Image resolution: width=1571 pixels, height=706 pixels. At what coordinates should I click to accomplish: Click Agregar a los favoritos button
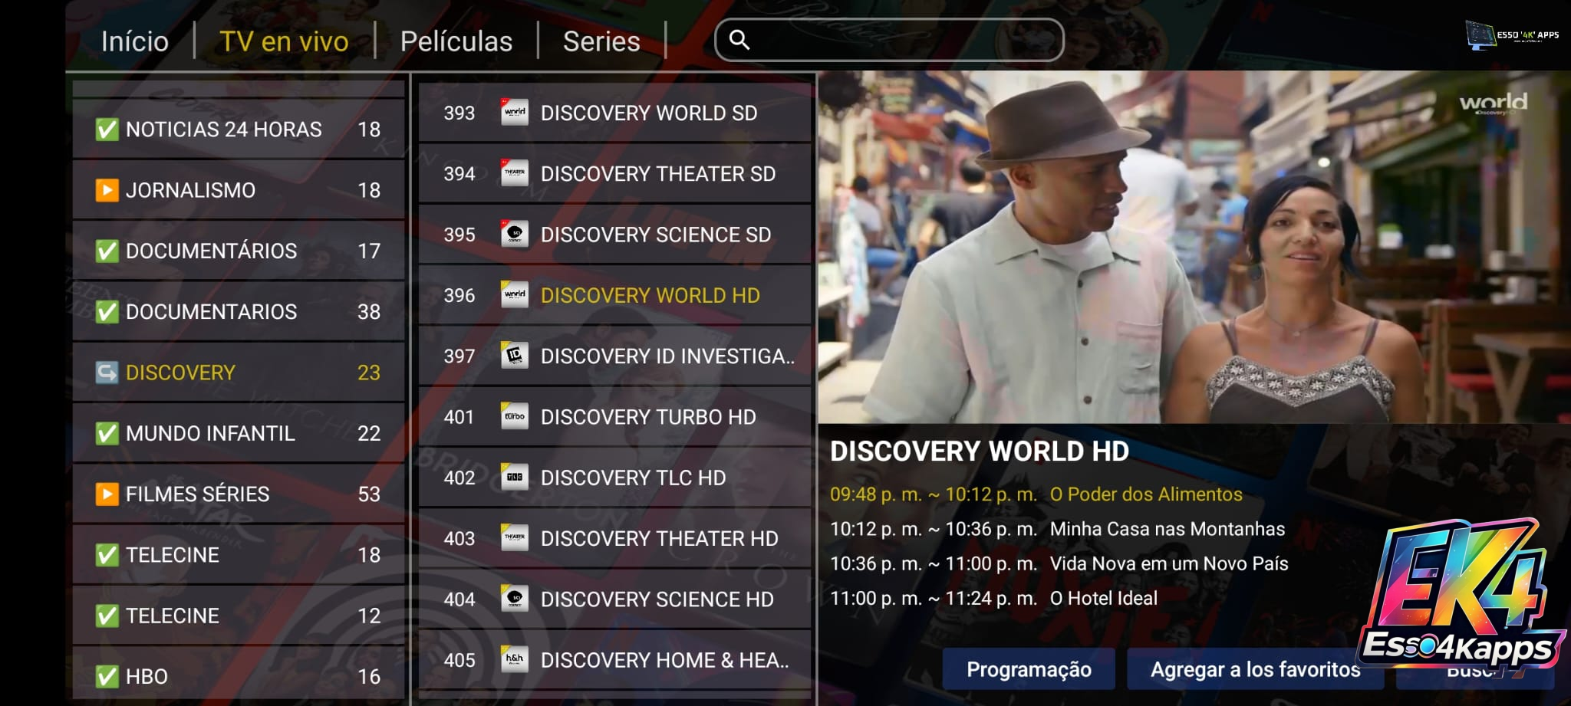[1256, 669]
